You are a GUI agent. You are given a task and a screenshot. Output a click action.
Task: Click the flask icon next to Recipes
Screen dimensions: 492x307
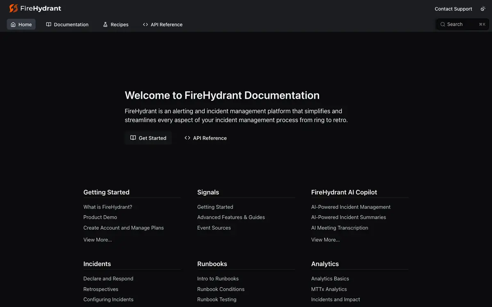coord(105,25)
